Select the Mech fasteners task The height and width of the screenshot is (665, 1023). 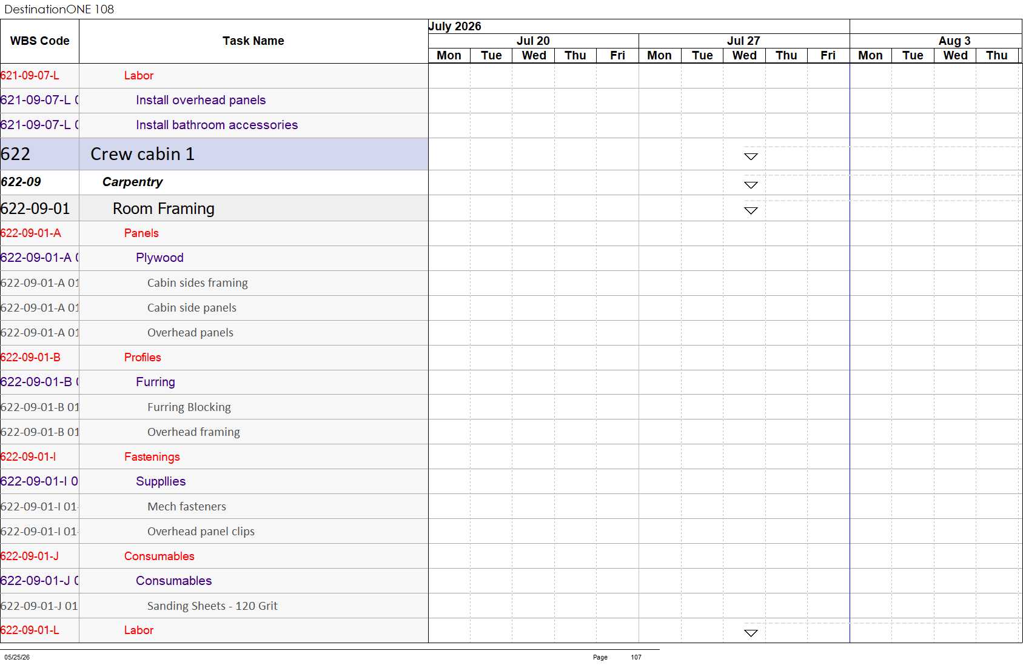[x=214, y=507]
